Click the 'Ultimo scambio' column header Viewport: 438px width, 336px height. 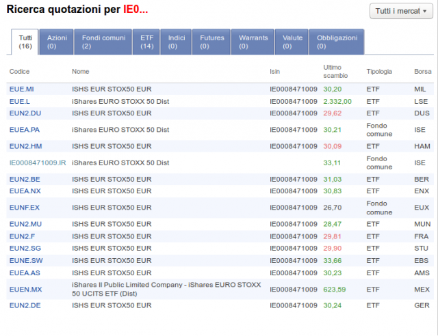pyautogui.click(x=337, y=71)
